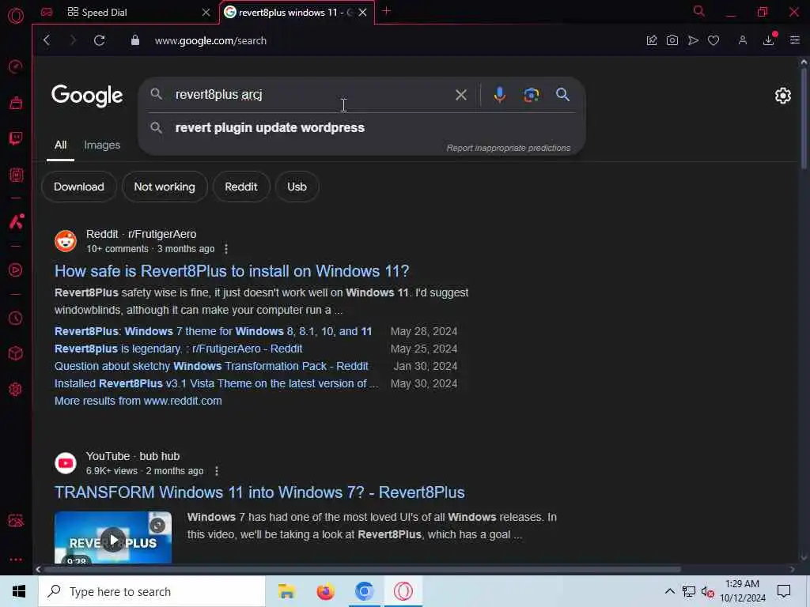Click the horizontal scrollbar at bottom
Screen dimensions: 810x607
pyautogui.click(x=361, y=569)
